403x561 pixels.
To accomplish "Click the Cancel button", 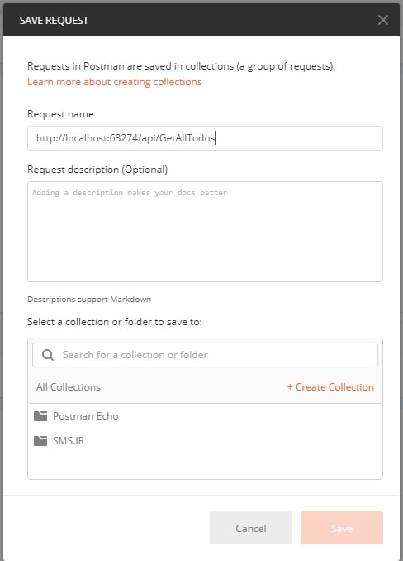I will click(251, 528).
